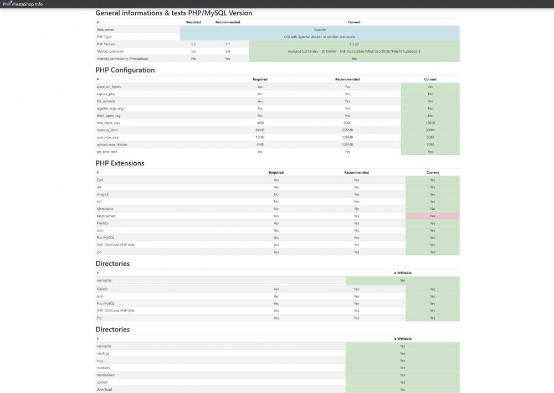The image size is (554, 393).
Task: Click the PHP Version 7.3.28 current value
Action: pos(355,44)
